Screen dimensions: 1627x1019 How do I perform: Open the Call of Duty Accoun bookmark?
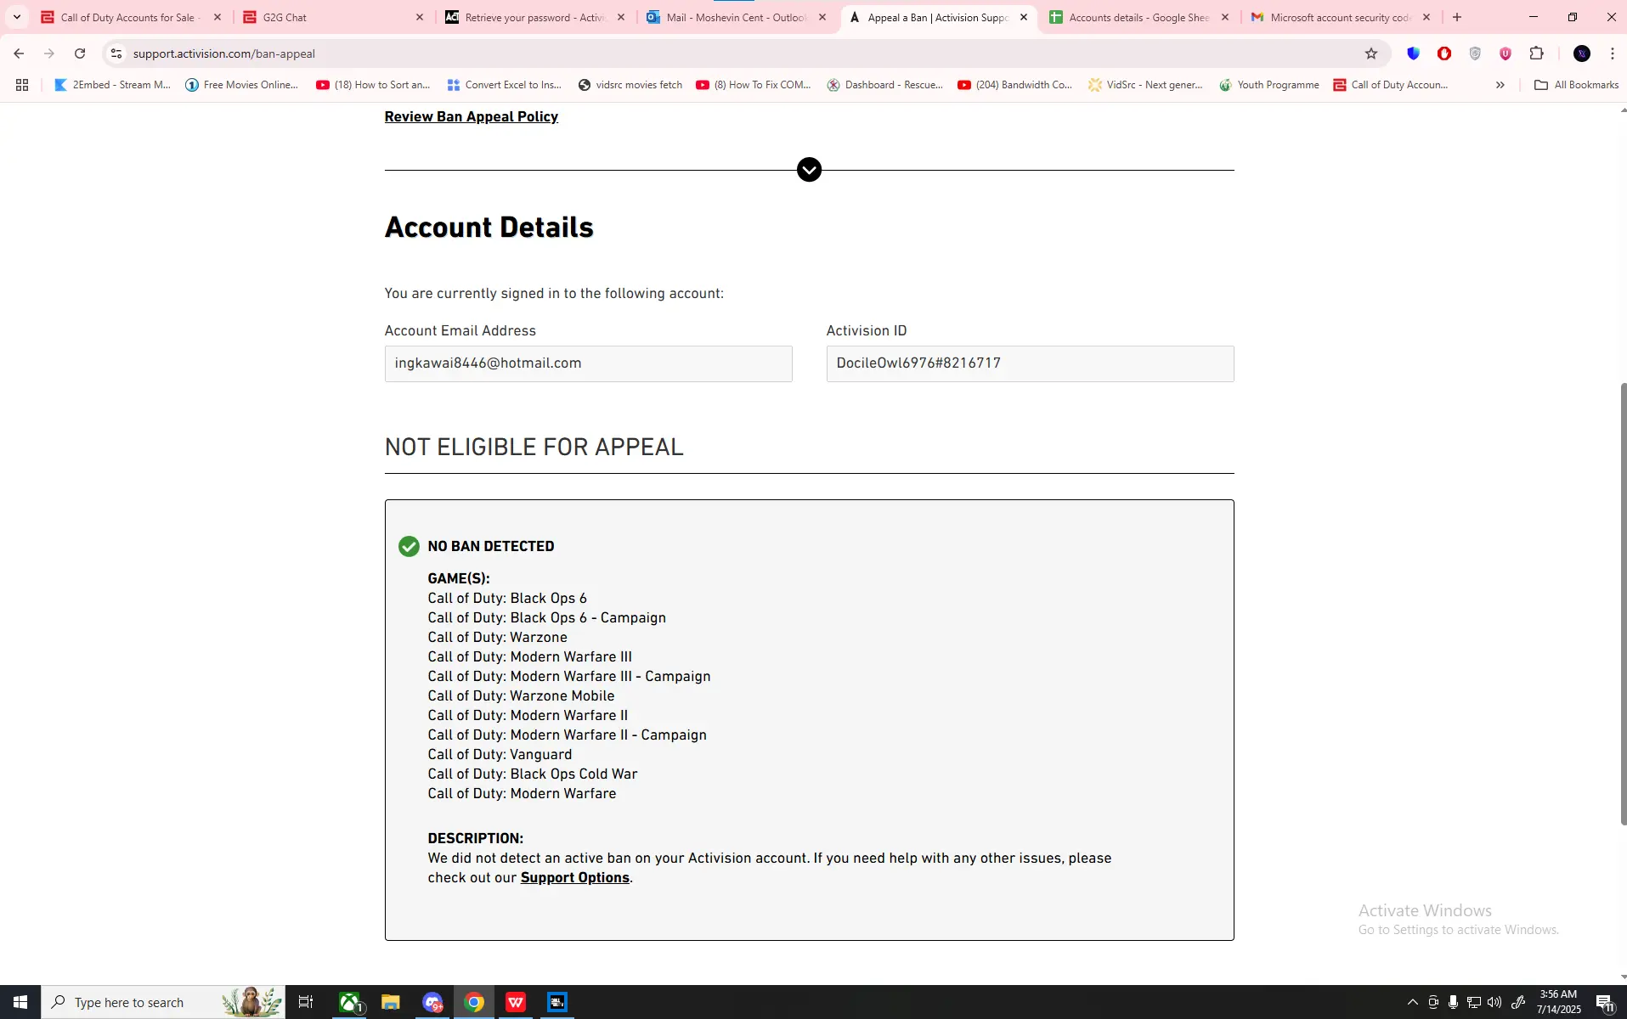pyautogui.click(x=1391, y=85)
